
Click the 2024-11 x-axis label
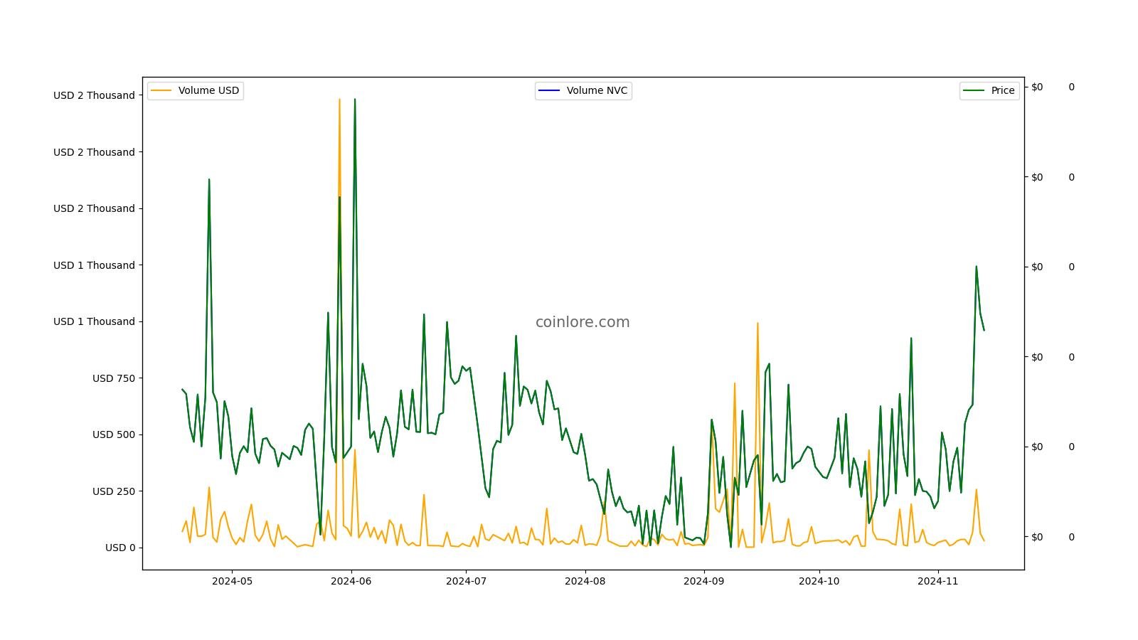pos(938,581)
